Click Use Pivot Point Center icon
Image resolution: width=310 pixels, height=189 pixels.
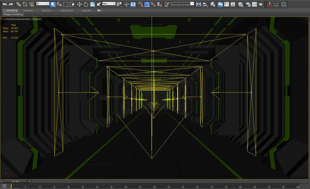(119, 4)
